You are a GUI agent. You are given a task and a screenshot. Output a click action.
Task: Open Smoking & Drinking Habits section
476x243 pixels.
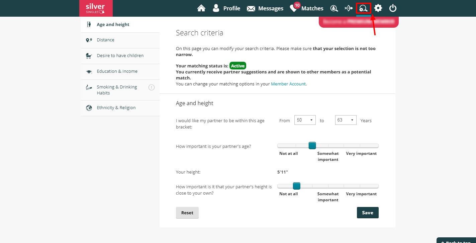120,90
